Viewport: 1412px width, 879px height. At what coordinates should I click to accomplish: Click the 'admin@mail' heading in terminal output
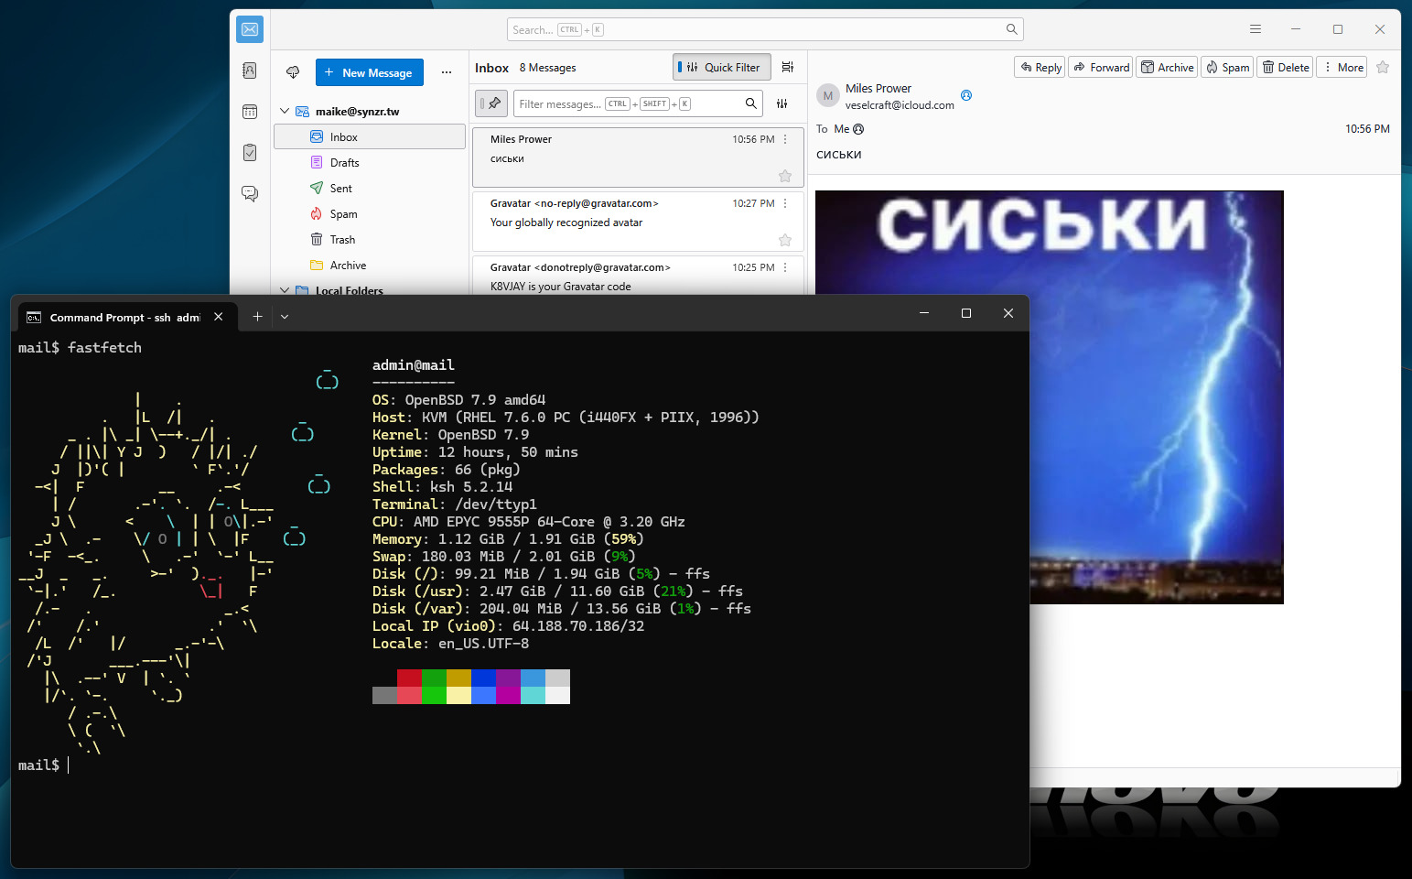(x=414, y=365)
